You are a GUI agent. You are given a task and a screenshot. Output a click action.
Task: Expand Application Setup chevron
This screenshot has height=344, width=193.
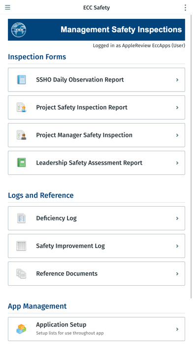[x=177, y=329]
